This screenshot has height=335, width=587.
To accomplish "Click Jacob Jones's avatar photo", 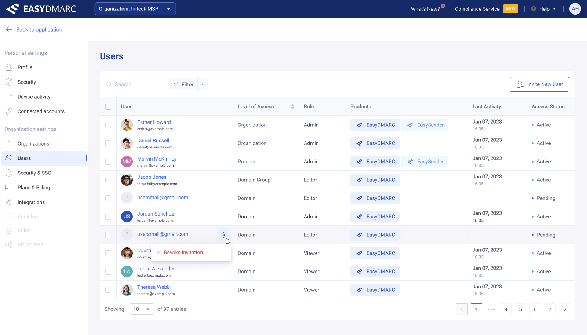I will click(127, 180).
